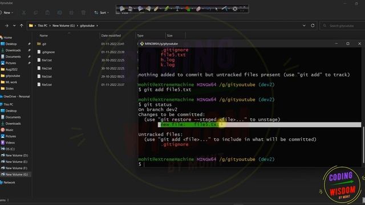
Task: Select This PC in navigation pane
Action: [6, 104]
